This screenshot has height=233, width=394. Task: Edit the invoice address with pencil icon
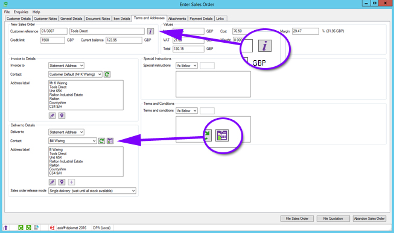point(52,116)
